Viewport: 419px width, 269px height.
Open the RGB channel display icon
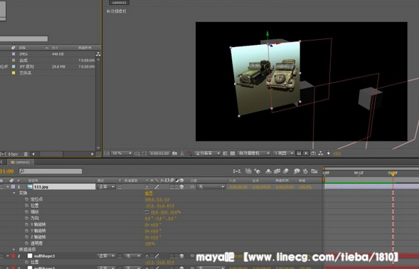coord(189,153)
